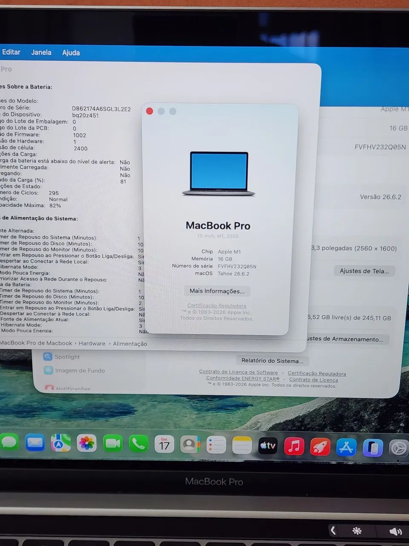Click Tahoe 26.6.2 macOS version text

tap(233, 273)
